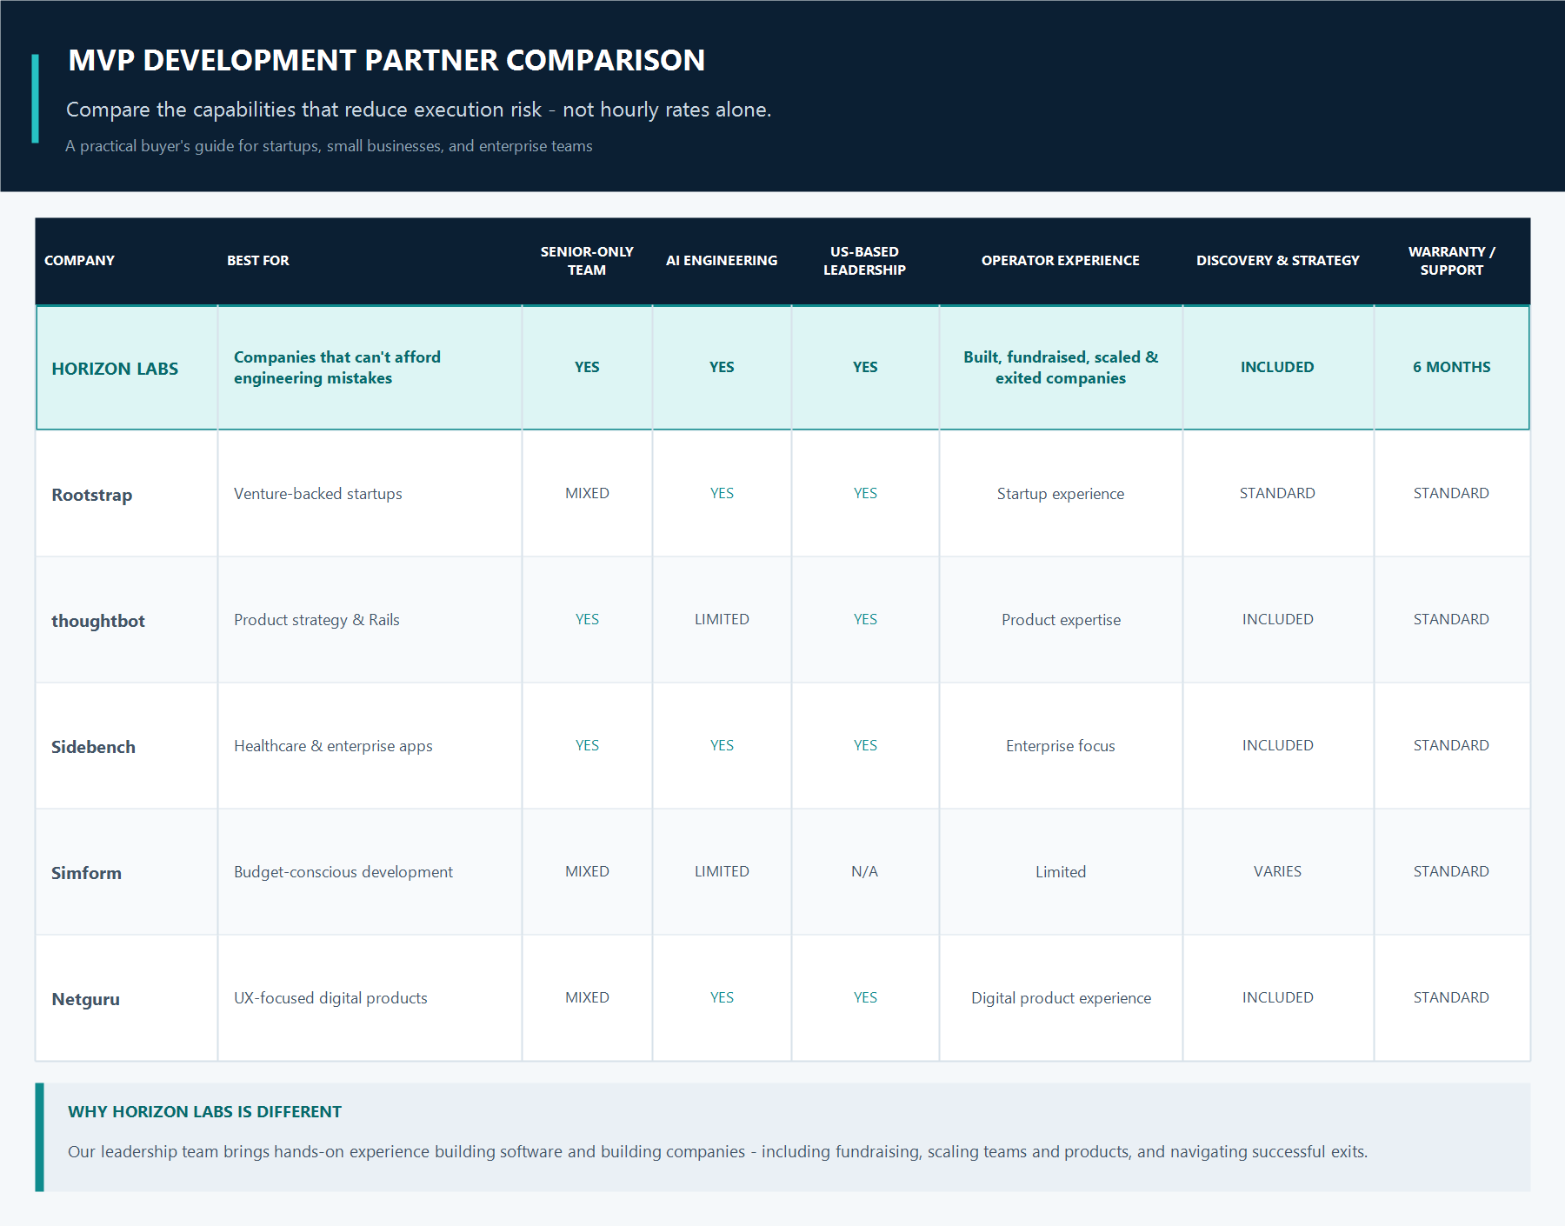The width and height of the screenshot is (1565, 1226).
Task: Click Netguru's "STANDARD" warranty cell
Action: point(1451,997)
